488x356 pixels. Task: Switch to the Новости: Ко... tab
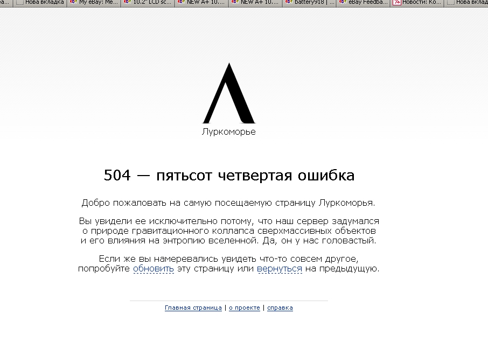(x=417, y=3)
